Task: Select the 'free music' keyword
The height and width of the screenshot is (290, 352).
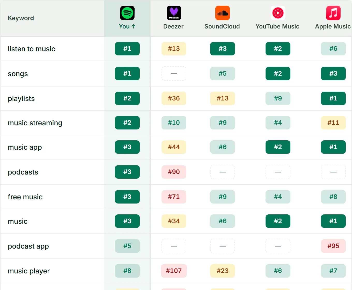Action: 25,197
